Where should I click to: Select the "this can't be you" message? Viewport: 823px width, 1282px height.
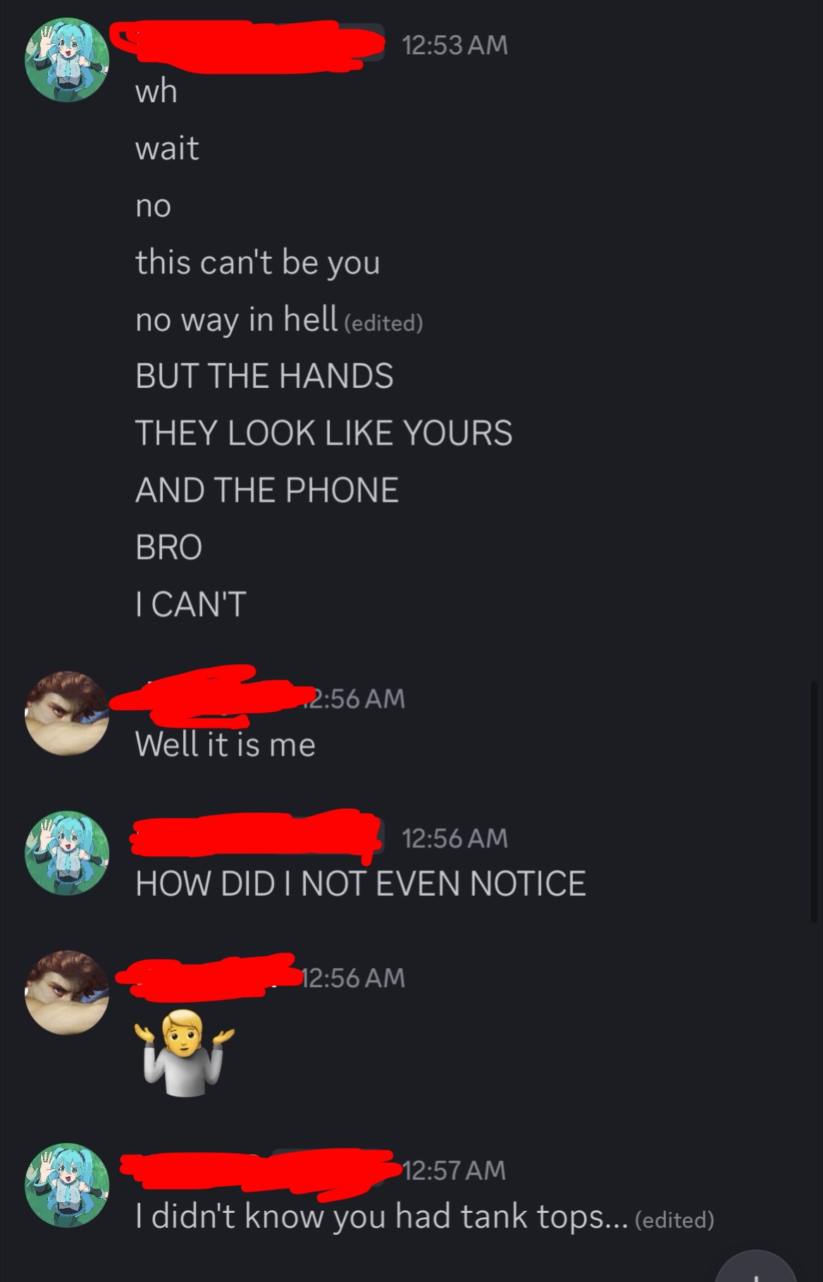click(258, 262)
